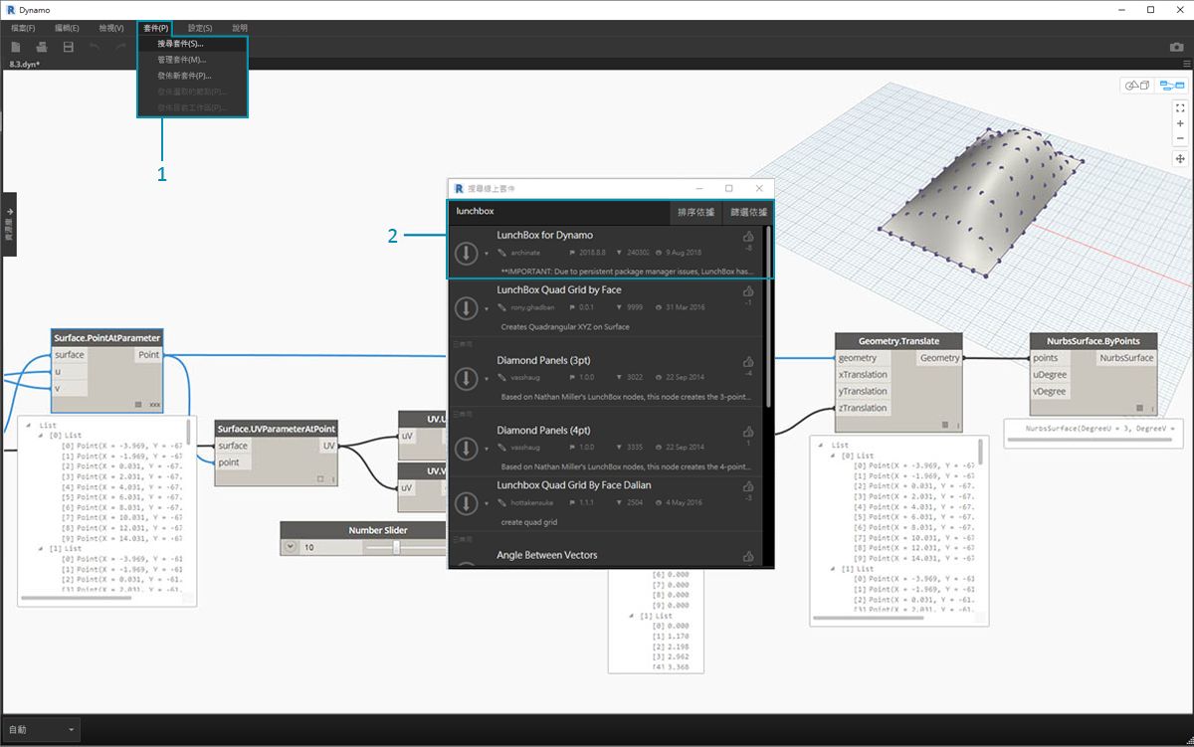Image resolution: width=1194 pixels, height=747 pixels.
Task: Collapse the [0] List in left watch panel
Action: point(40,435)
